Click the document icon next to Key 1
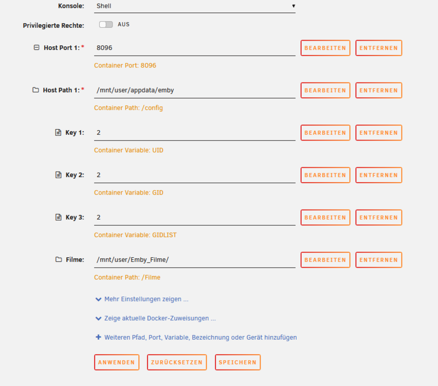 [x=58, y=132]
